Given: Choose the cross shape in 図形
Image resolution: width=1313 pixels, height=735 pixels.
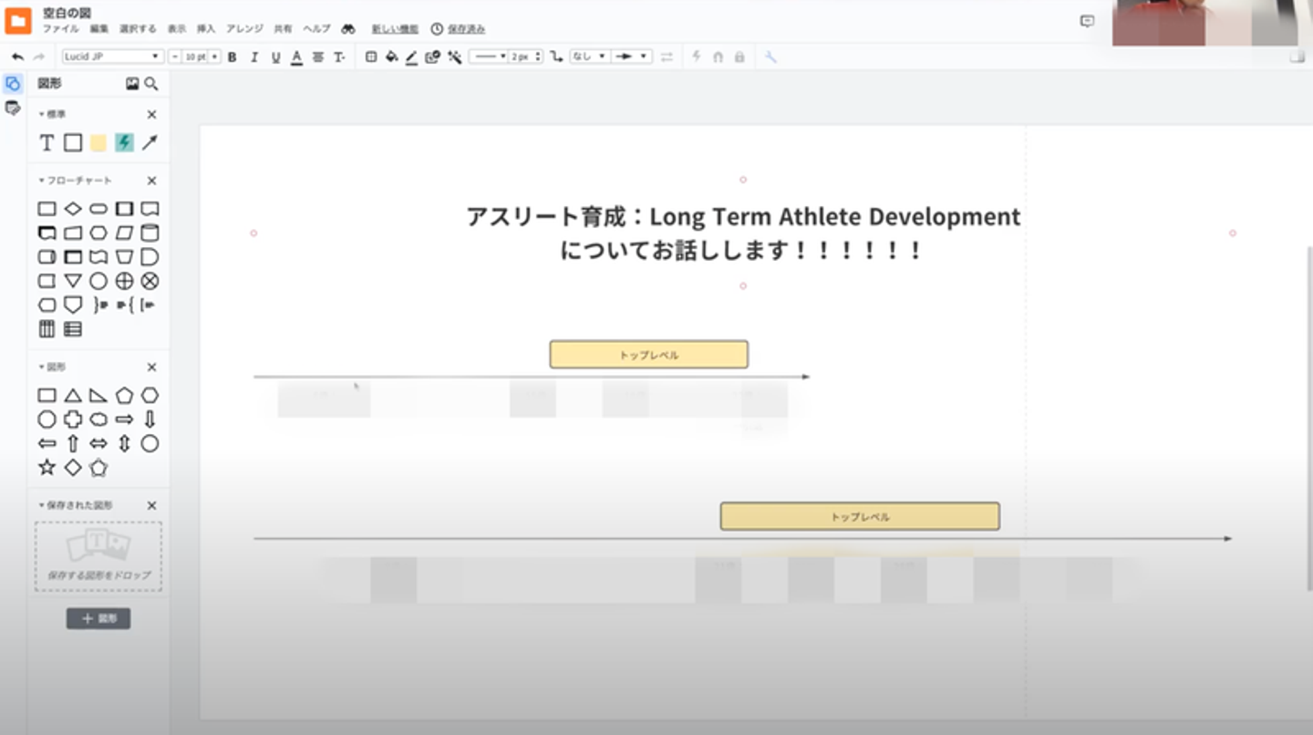Looking at the screenshot, I should click(73, 419).
